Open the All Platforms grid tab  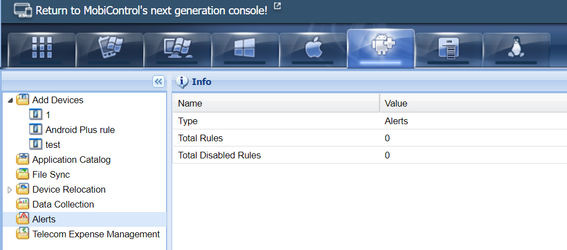point(42,49)
